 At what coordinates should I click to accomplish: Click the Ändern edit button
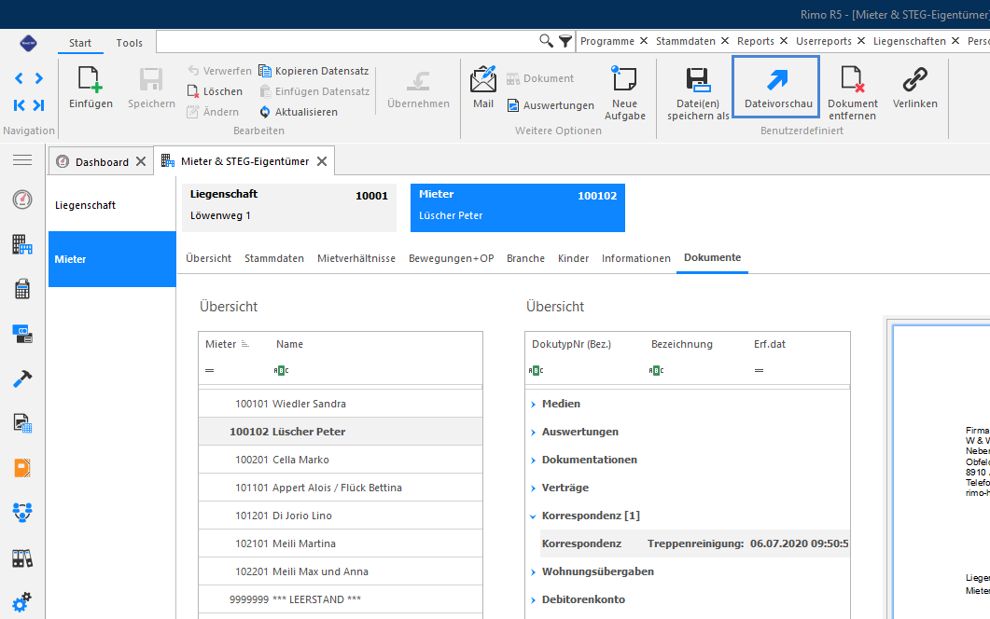pos(213,112)
